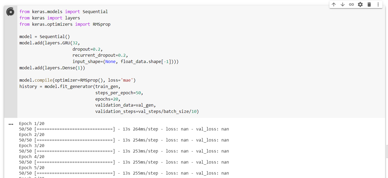Click the cell run status indicator
The height and width of the screenshot is (178, 388).
[x=10, y=12]
